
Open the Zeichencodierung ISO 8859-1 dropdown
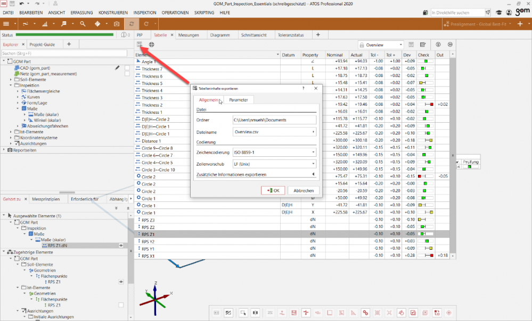pos(274,153)
